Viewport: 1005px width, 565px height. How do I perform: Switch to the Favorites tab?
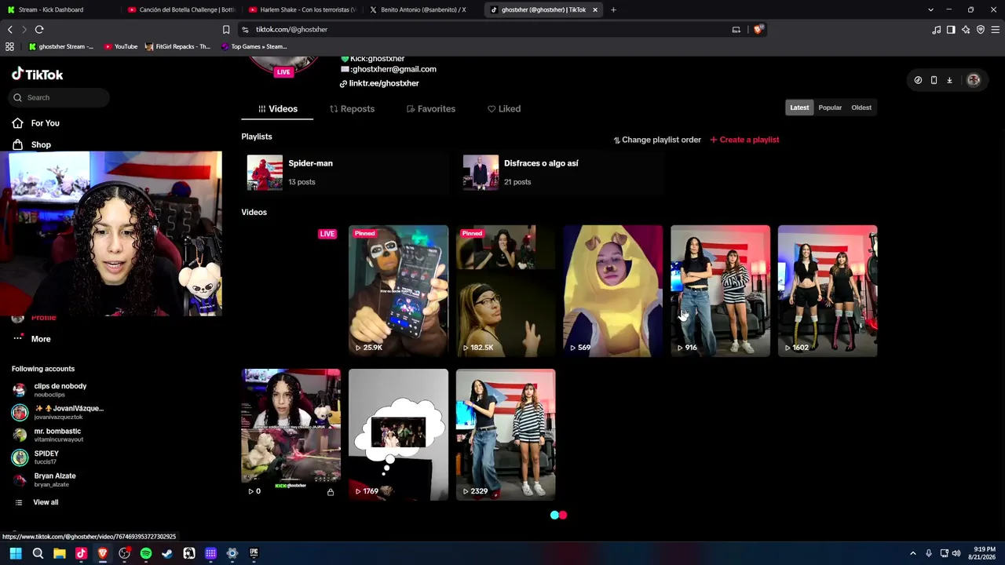431,109
